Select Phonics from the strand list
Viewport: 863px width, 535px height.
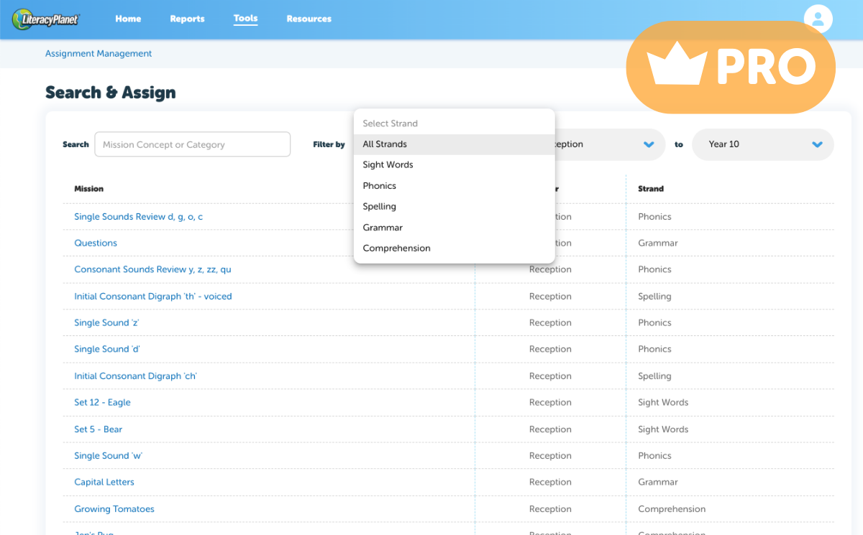pyautogui.click(x=380, y=186)
